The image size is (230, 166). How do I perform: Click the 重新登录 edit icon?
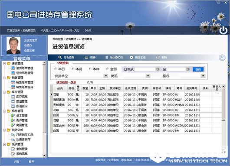(x=13, y=149)
